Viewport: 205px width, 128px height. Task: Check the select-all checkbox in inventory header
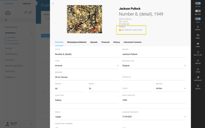click(x=45, y=27)
